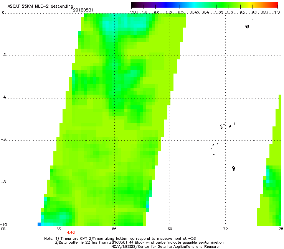Click the "-0.45" color scale label
This screenshot has width=284, height=249.
(x=194, y=12)
